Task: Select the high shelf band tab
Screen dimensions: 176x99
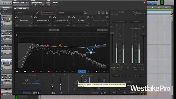Action: tap(98, 71)
